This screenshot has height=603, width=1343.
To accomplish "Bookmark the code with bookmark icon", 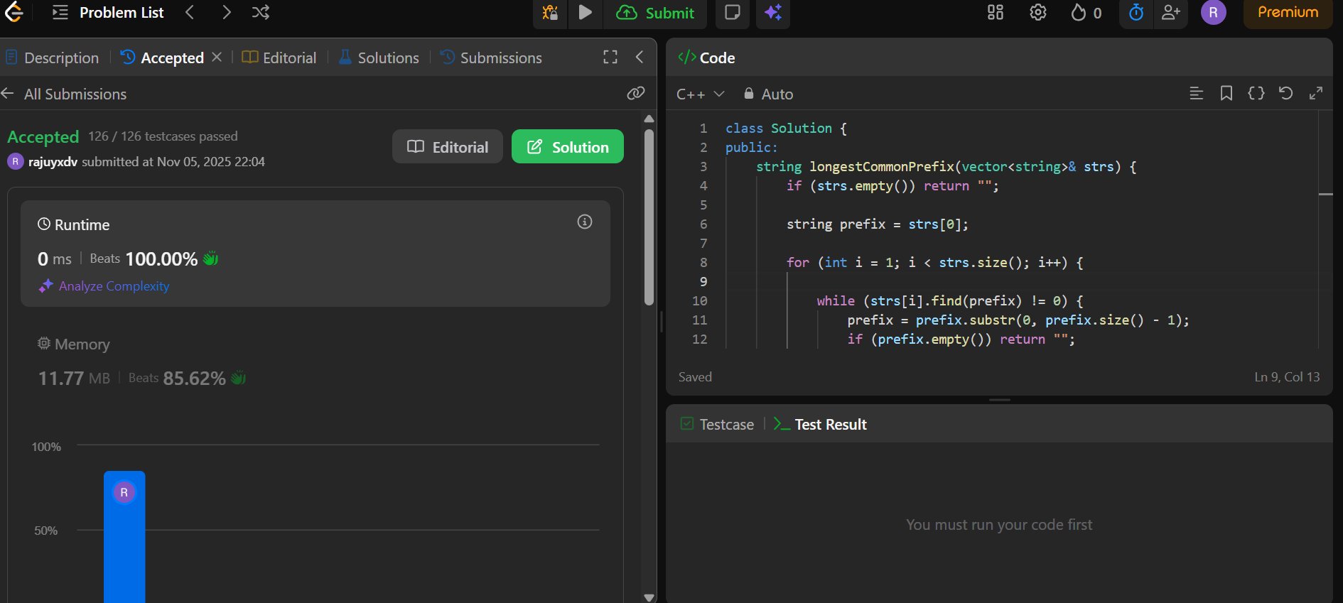I will pos(1226,94).
